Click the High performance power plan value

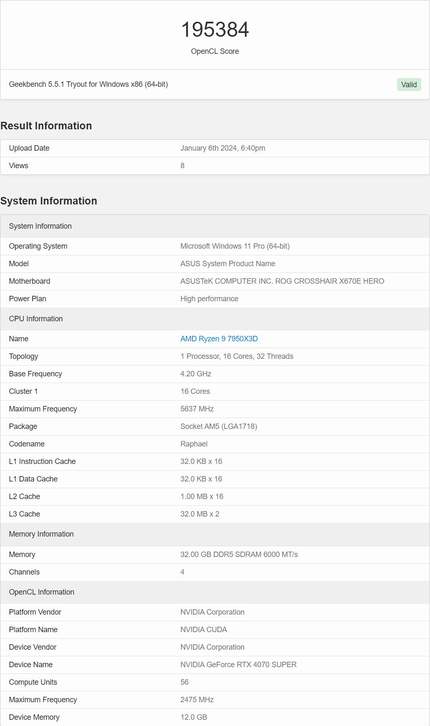tap(209, 299)
